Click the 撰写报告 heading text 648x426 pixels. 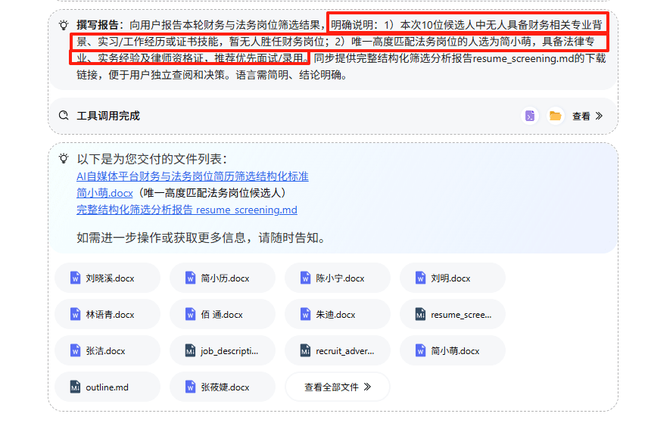pyautogui.click(x=98, y=25)
